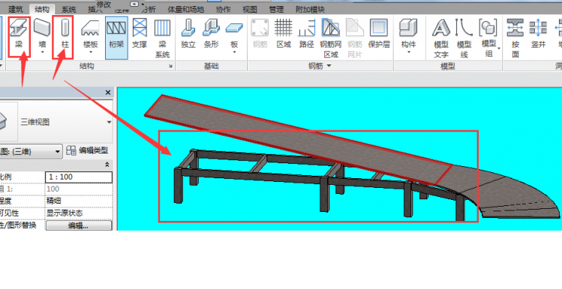562x289 pixels.
Task: Open the 视图 ribbon tab
Action: (x=250, y=9)
